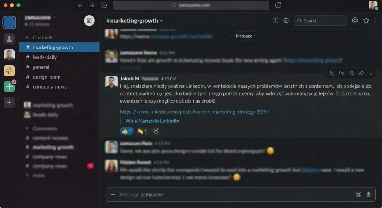Open the people/contacts icon in the left rail
The height and width of the screenshot is (208, 382).
(x=9, y=39)
